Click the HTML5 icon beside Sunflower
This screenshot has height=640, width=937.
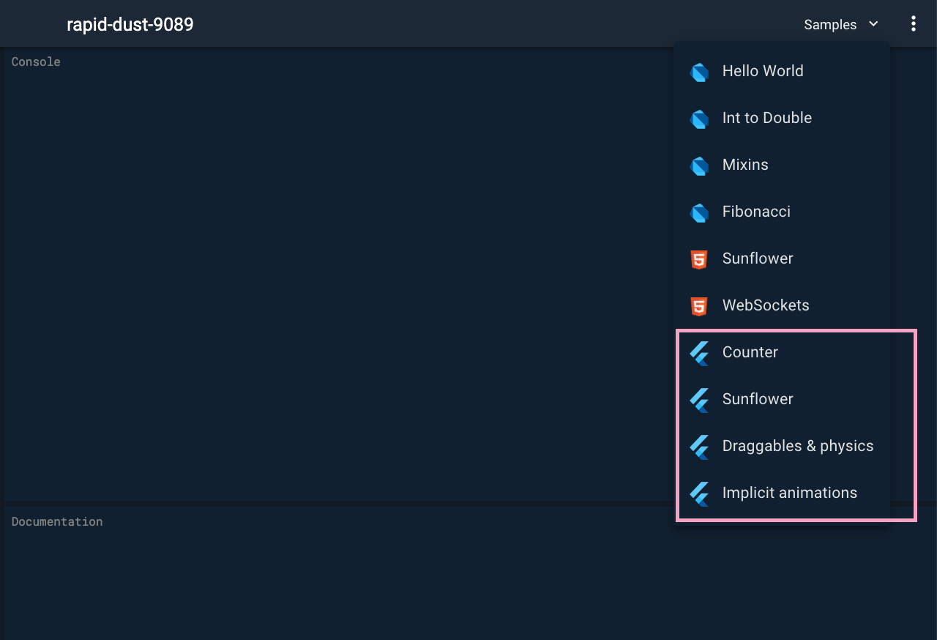click(x=699, y=259)
